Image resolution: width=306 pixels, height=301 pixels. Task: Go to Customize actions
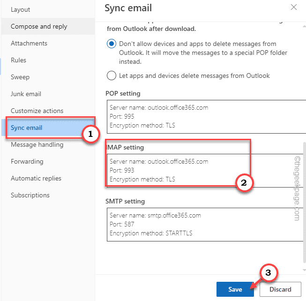tap(48, 111)
